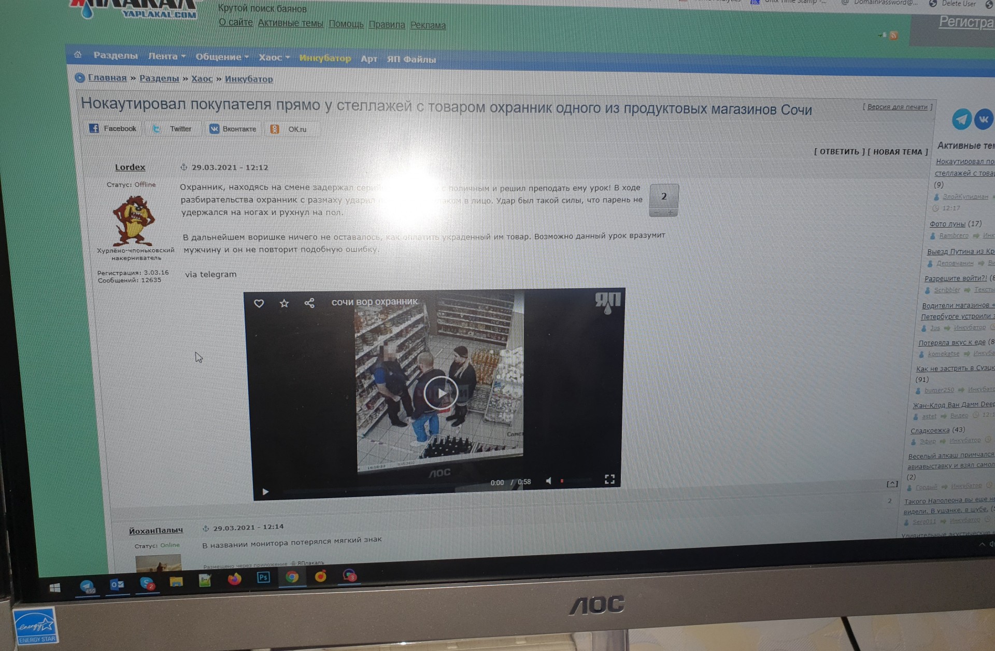Add the video to favorites with the star
Image resolution: width=995 pixels, height=651 pixels.
[x=284, y=303]
